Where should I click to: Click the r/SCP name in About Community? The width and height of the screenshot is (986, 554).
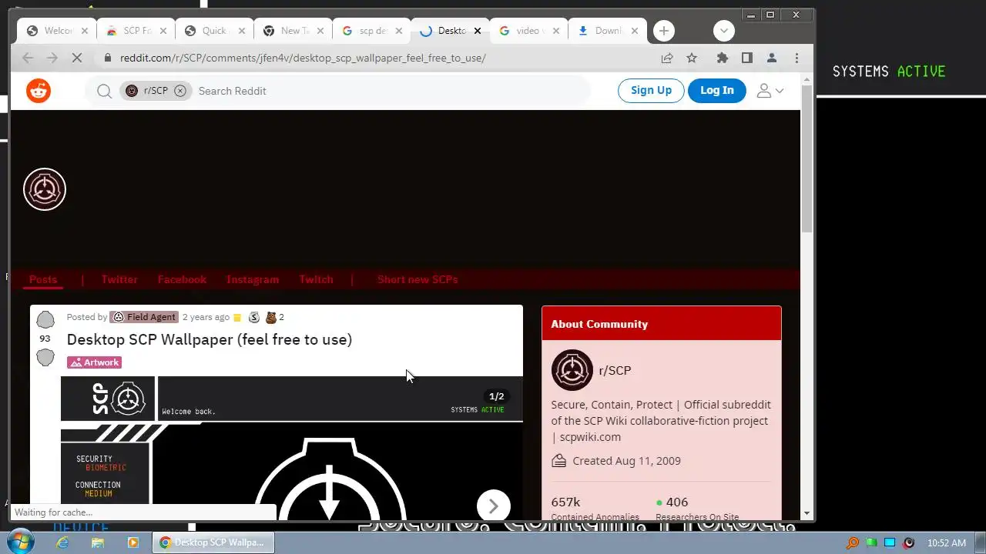pos(615,370)
